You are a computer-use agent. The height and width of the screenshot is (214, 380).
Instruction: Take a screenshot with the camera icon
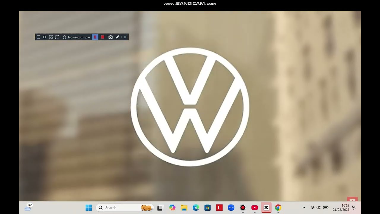tap(110, 37)
